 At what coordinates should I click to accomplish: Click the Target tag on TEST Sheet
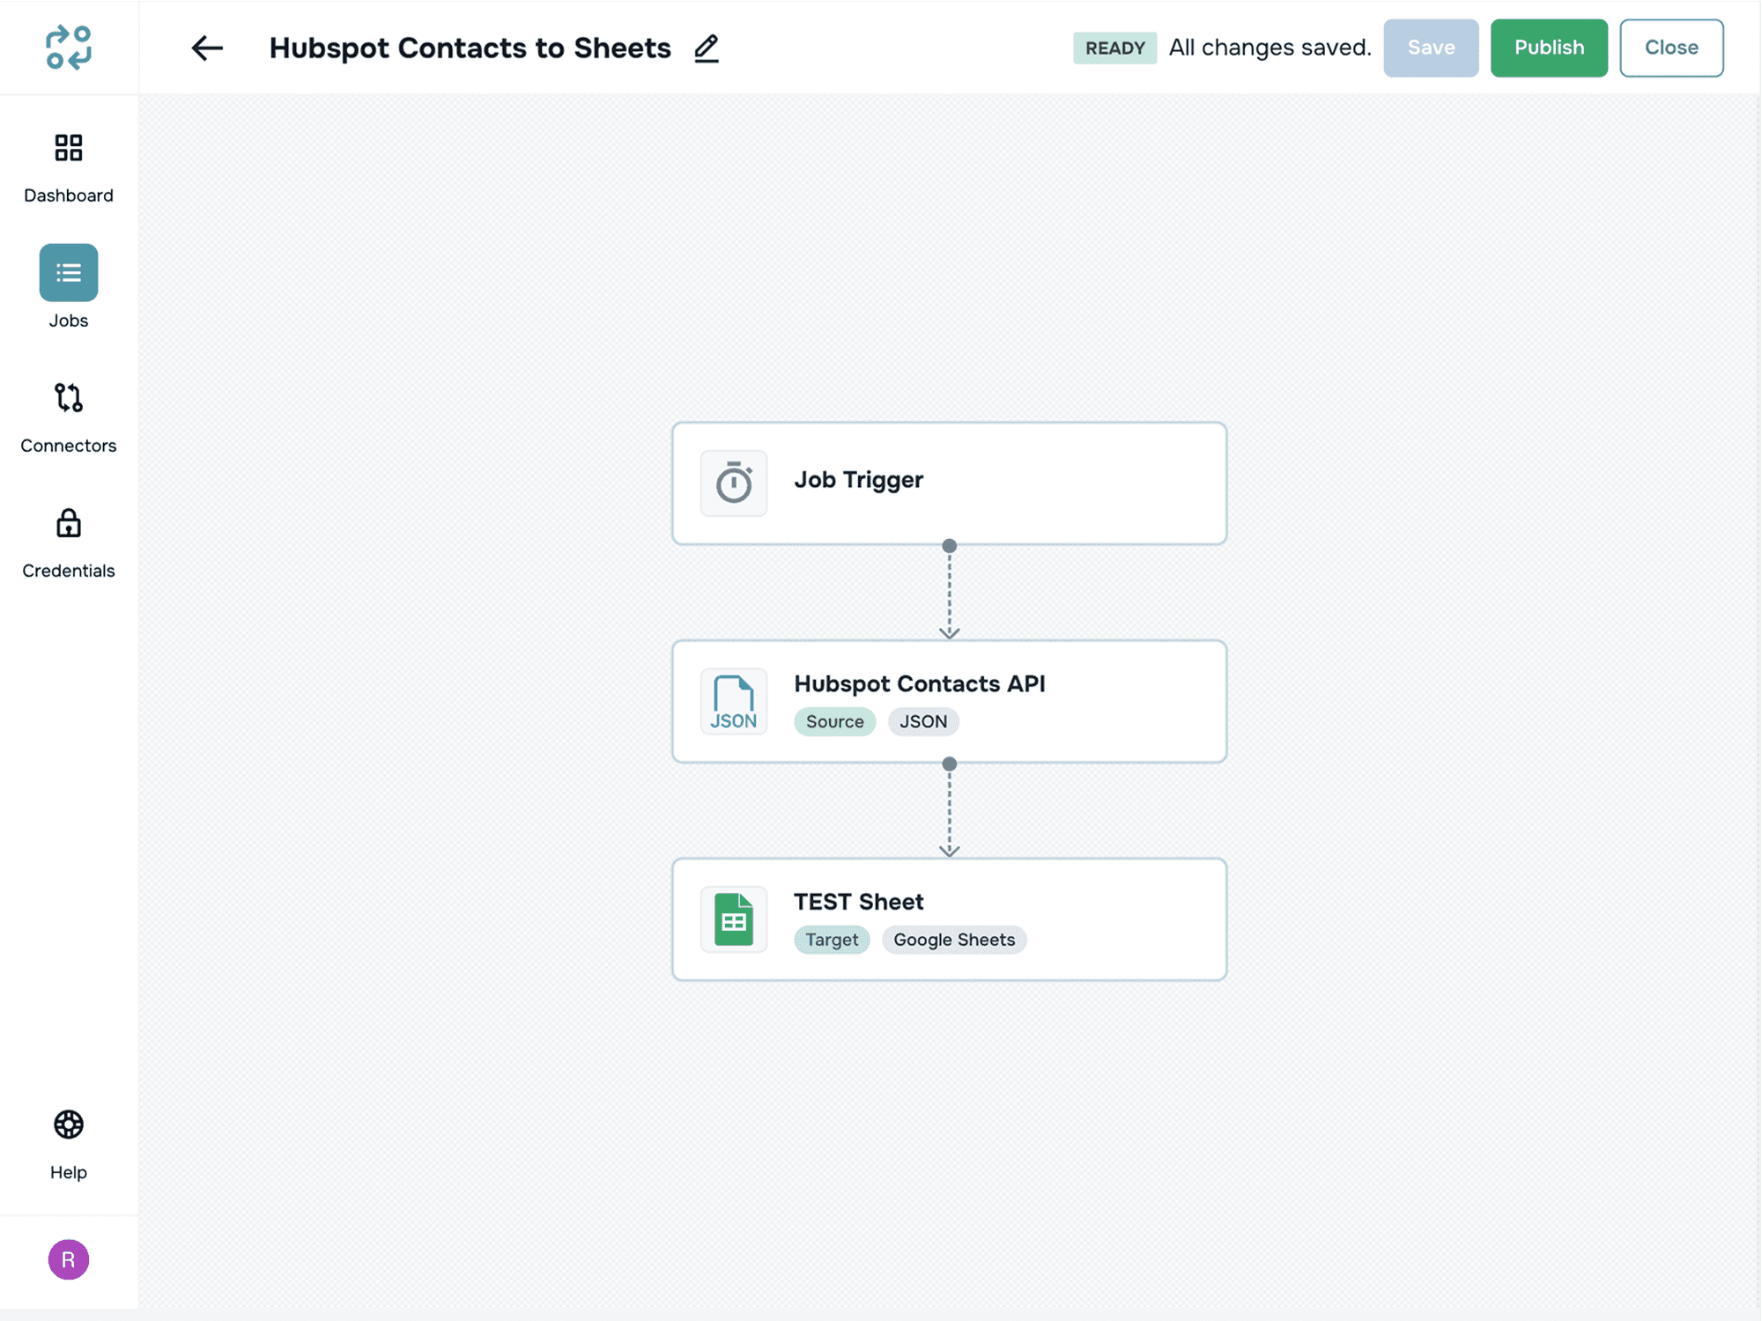(833, 940)
